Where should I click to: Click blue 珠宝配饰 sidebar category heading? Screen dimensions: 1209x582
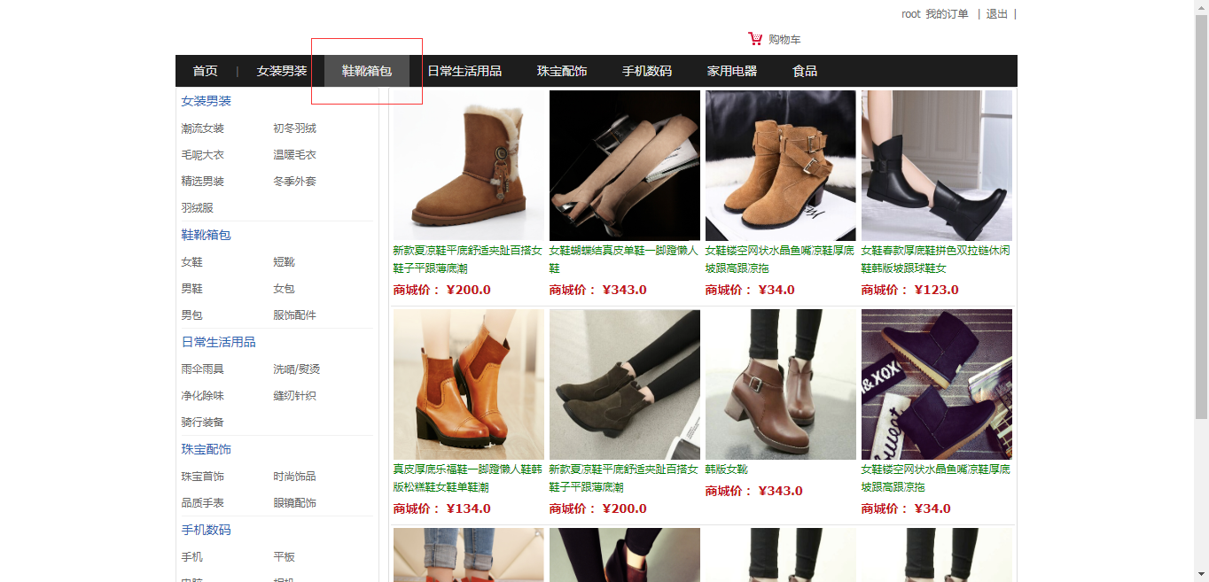207,449
